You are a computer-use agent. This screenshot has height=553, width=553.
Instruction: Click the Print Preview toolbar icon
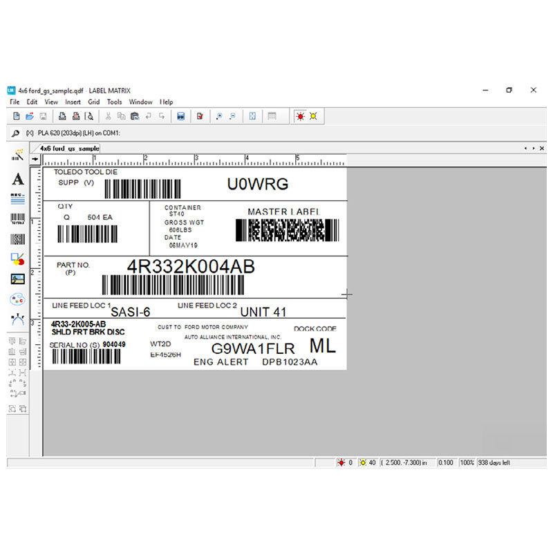pos(89,115)
